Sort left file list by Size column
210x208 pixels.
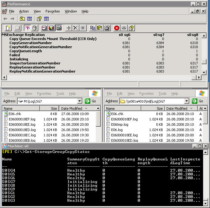click(x=49, y=109)
